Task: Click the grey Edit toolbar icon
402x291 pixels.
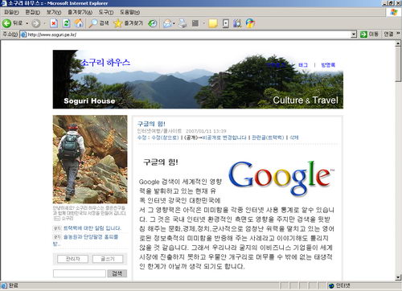Action: tap(195, 23)
